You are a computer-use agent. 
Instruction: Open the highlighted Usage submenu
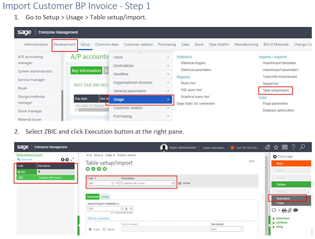point(141,100)
